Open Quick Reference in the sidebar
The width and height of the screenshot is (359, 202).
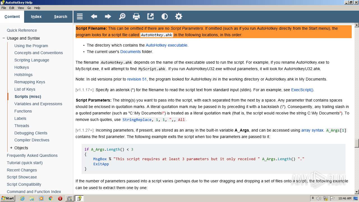tap(22, 30)
